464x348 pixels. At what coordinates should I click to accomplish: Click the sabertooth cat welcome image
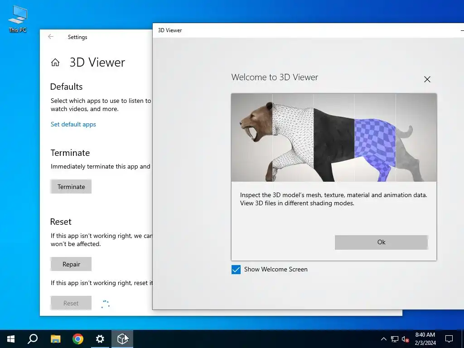click(x=334, y=138)
